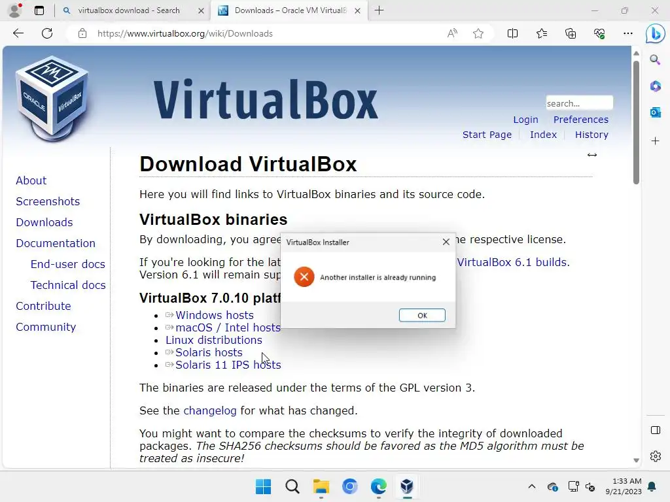The width and height of the screenshot is (670, 502).
Task: Open Linux distributions link
Action: click(x=214, y=340)
